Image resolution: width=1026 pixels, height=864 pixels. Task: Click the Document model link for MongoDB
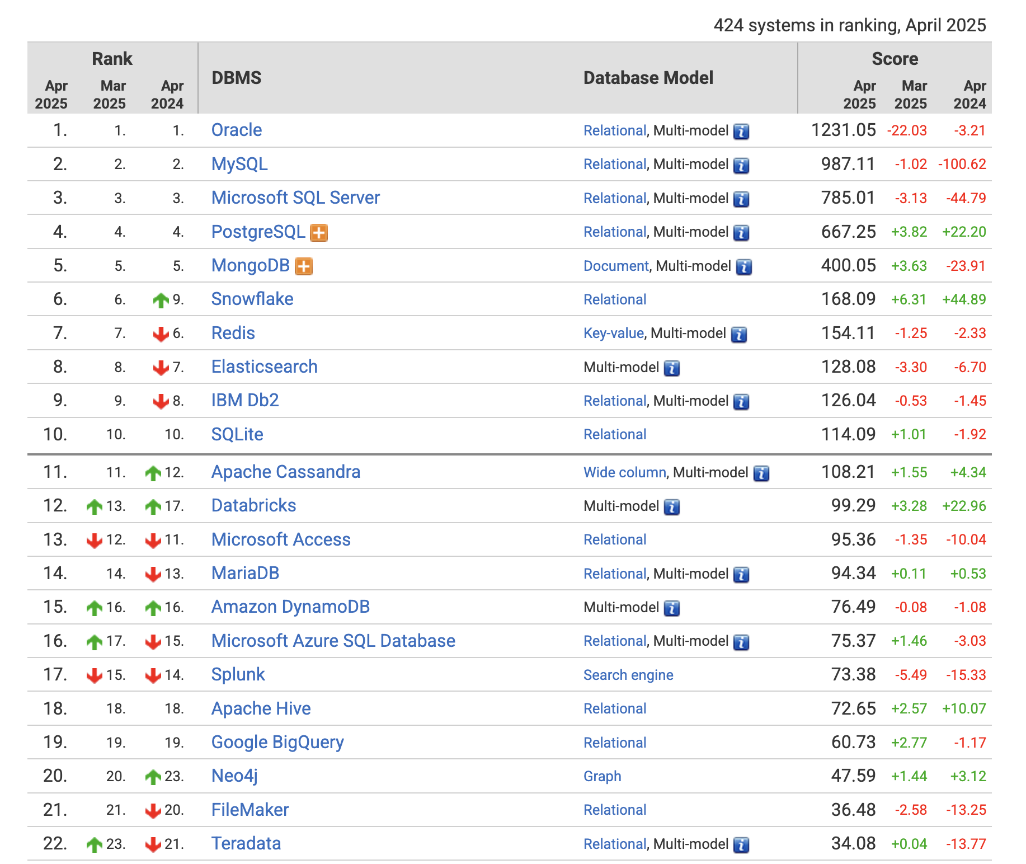tap(616, 266)
